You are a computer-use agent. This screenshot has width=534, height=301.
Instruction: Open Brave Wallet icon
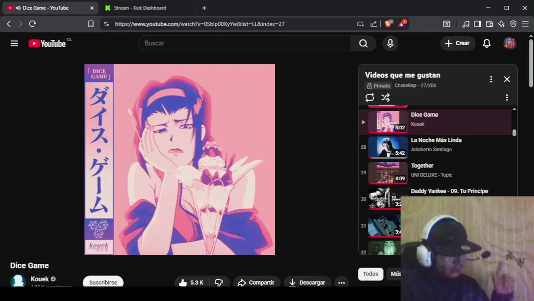pyautogui.click(x=489, y=24)
